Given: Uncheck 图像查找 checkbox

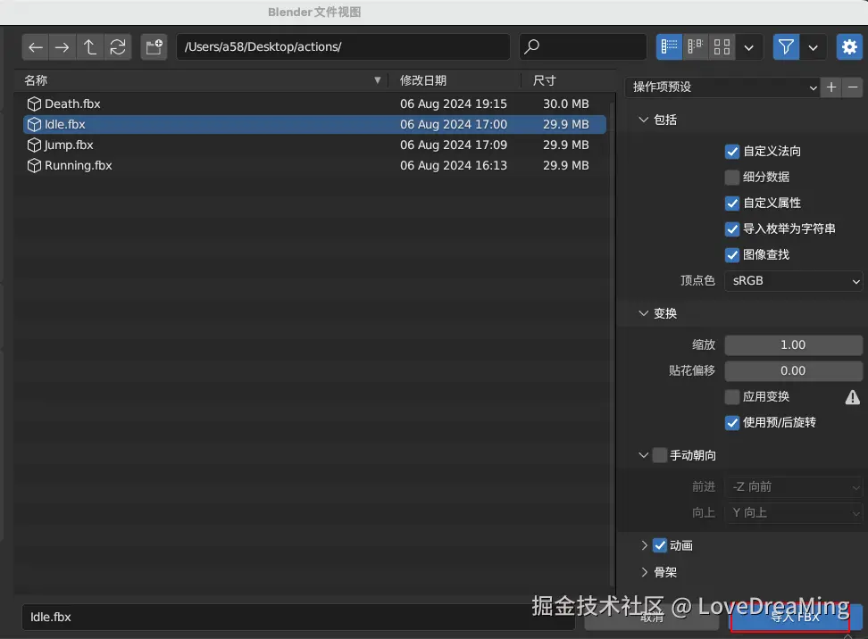Looking at the screenshot, I should [x=732, y=255].
